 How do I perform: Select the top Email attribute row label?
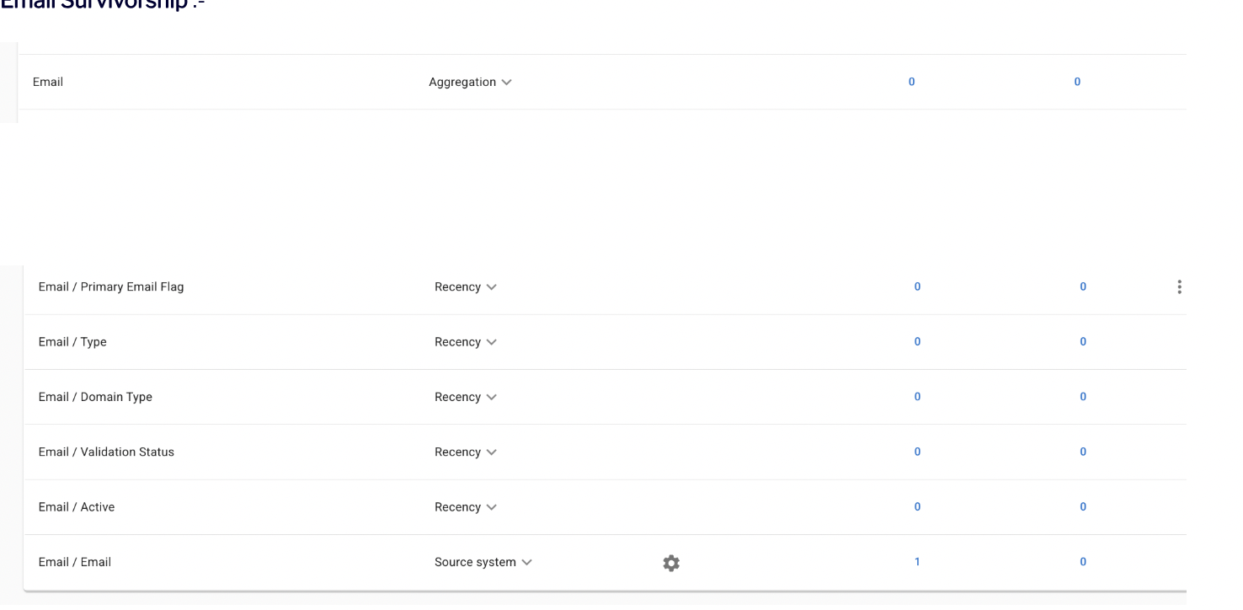pos(48,83)
